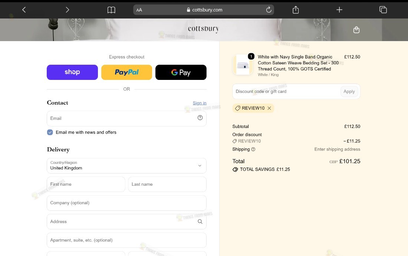Focus the Company (optional) field

point(127,203)
